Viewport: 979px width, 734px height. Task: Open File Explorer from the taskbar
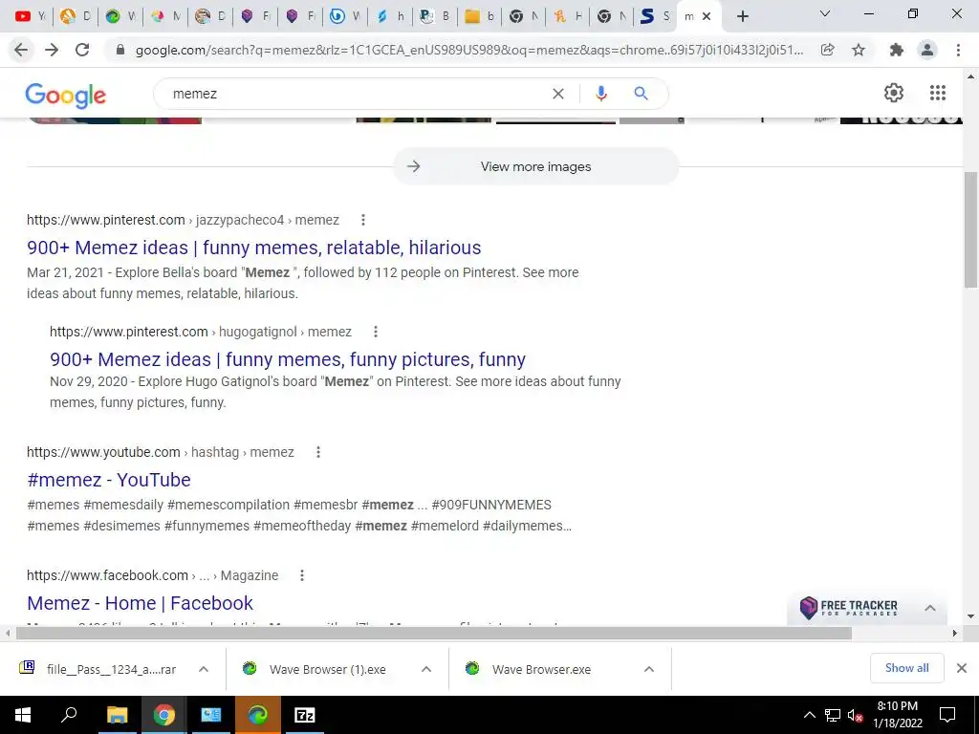click(117, 715)
